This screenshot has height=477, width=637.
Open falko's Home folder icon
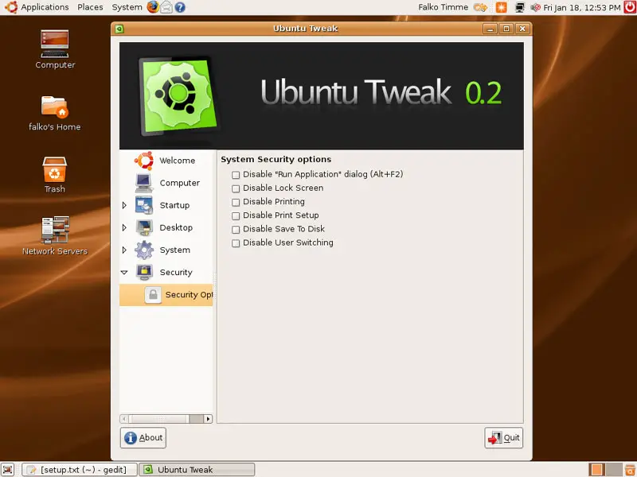(x=55, y=107)
